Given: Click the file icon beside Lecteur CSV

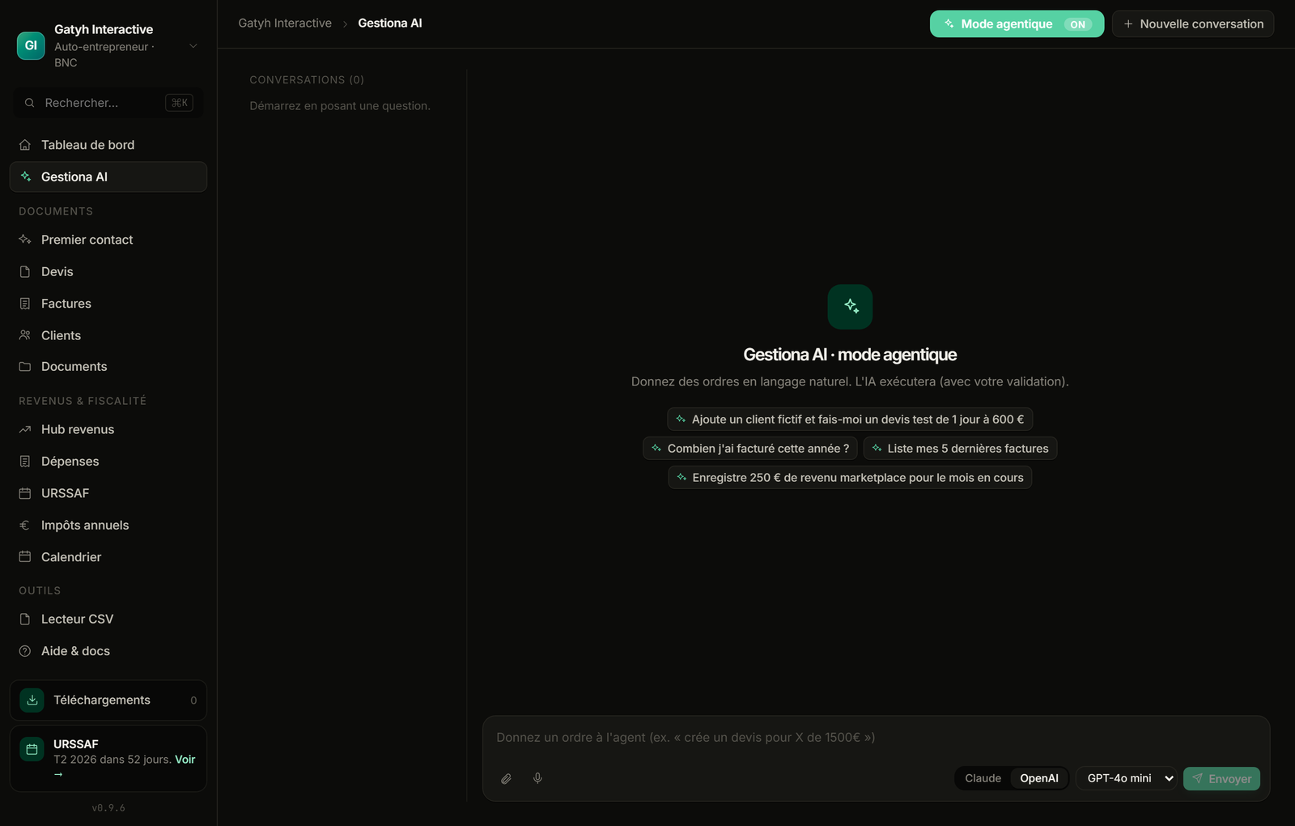Looking at the screenshot, I should click(x=25, y=619).
